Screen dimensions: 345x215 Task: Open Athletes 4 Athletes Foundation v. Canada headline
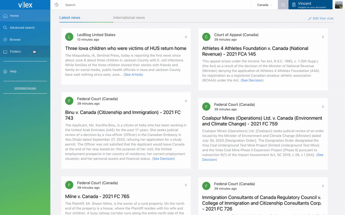click(x=255, y=51)
